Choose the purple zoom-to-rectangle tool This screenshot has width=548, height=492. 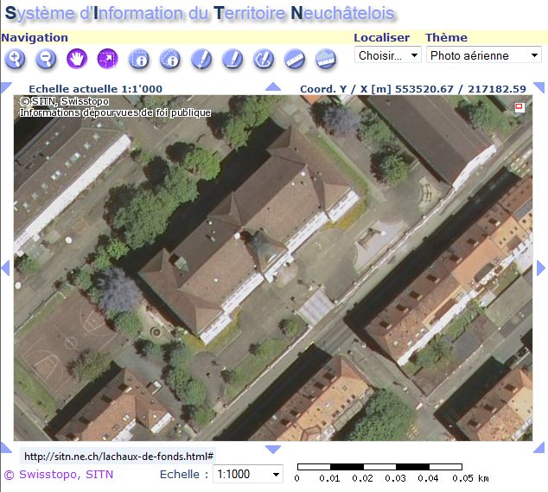pyautogui.click(x=108, y=59)
